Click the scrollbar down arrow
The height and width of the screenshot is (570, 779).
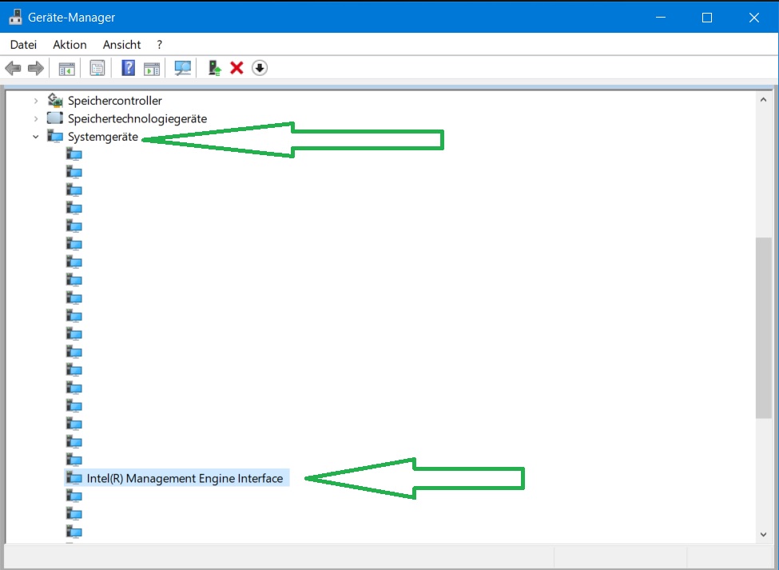point(763,535)
